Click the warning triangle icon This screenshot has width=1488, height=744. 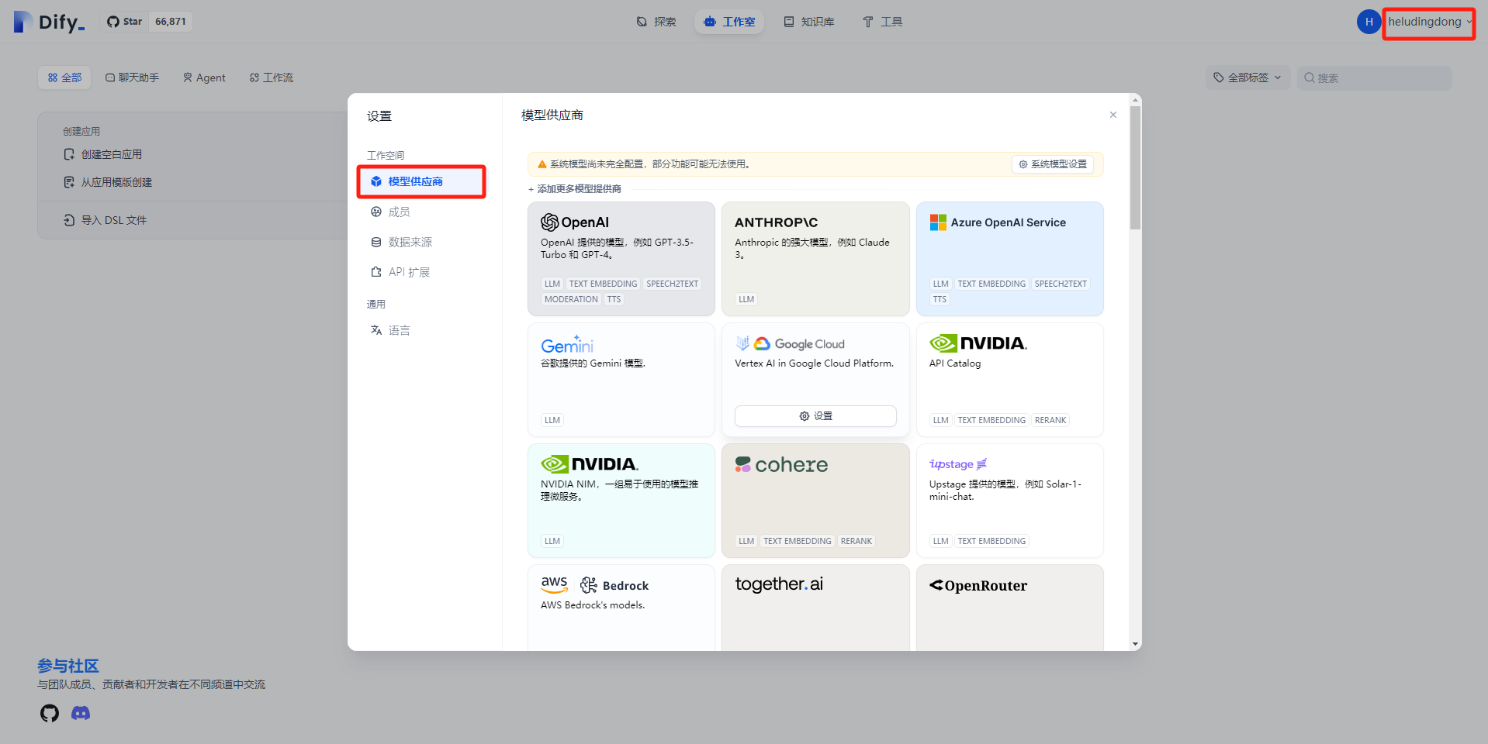[x=542, y=164]
